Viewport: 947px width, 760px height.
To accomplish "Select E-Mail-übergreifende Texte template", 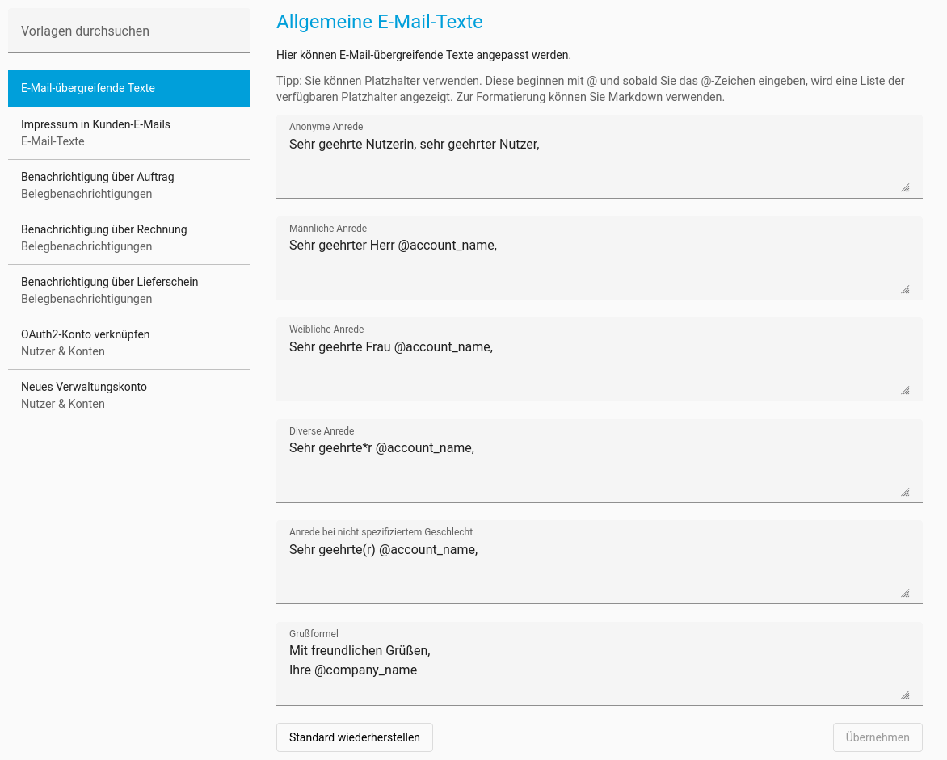I will tap(129, 88).
